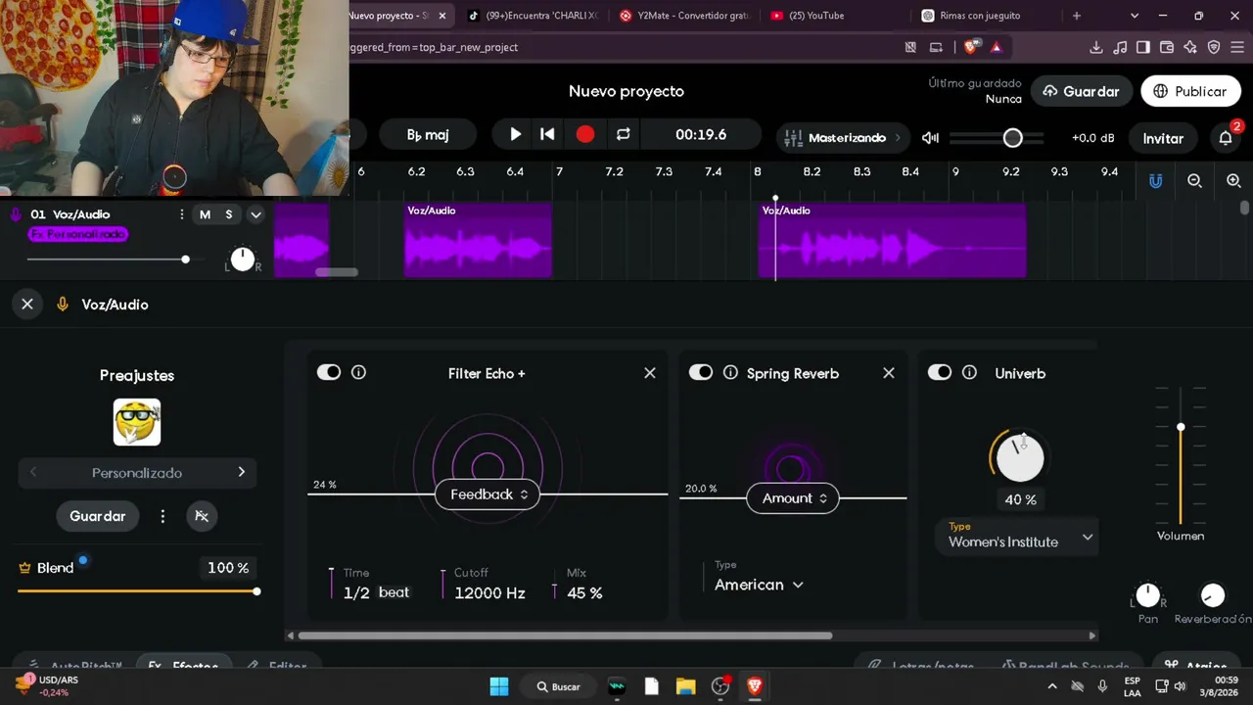
Task: Open the Amount parameter selector
Action: click(x=793, y=498)
